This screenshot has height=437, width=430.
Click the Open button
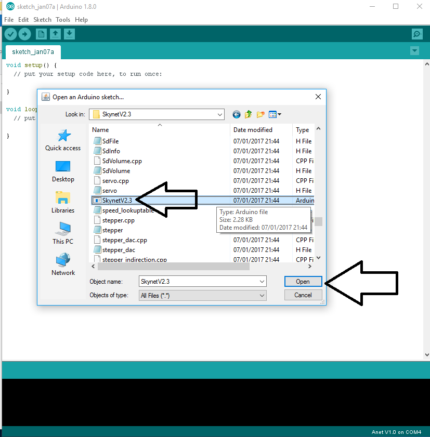[x=303, y=282]
